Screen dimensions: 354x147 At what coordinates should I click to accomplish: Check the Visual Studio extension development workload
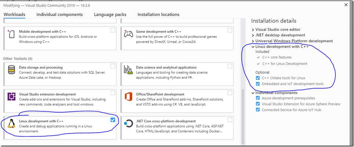click(113, 93)
